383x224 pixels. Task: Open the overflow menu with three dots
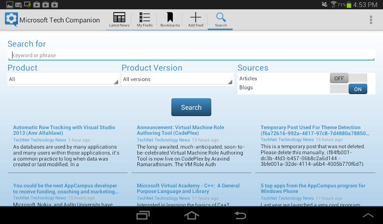pyautogui.click(x=371, y=20)
